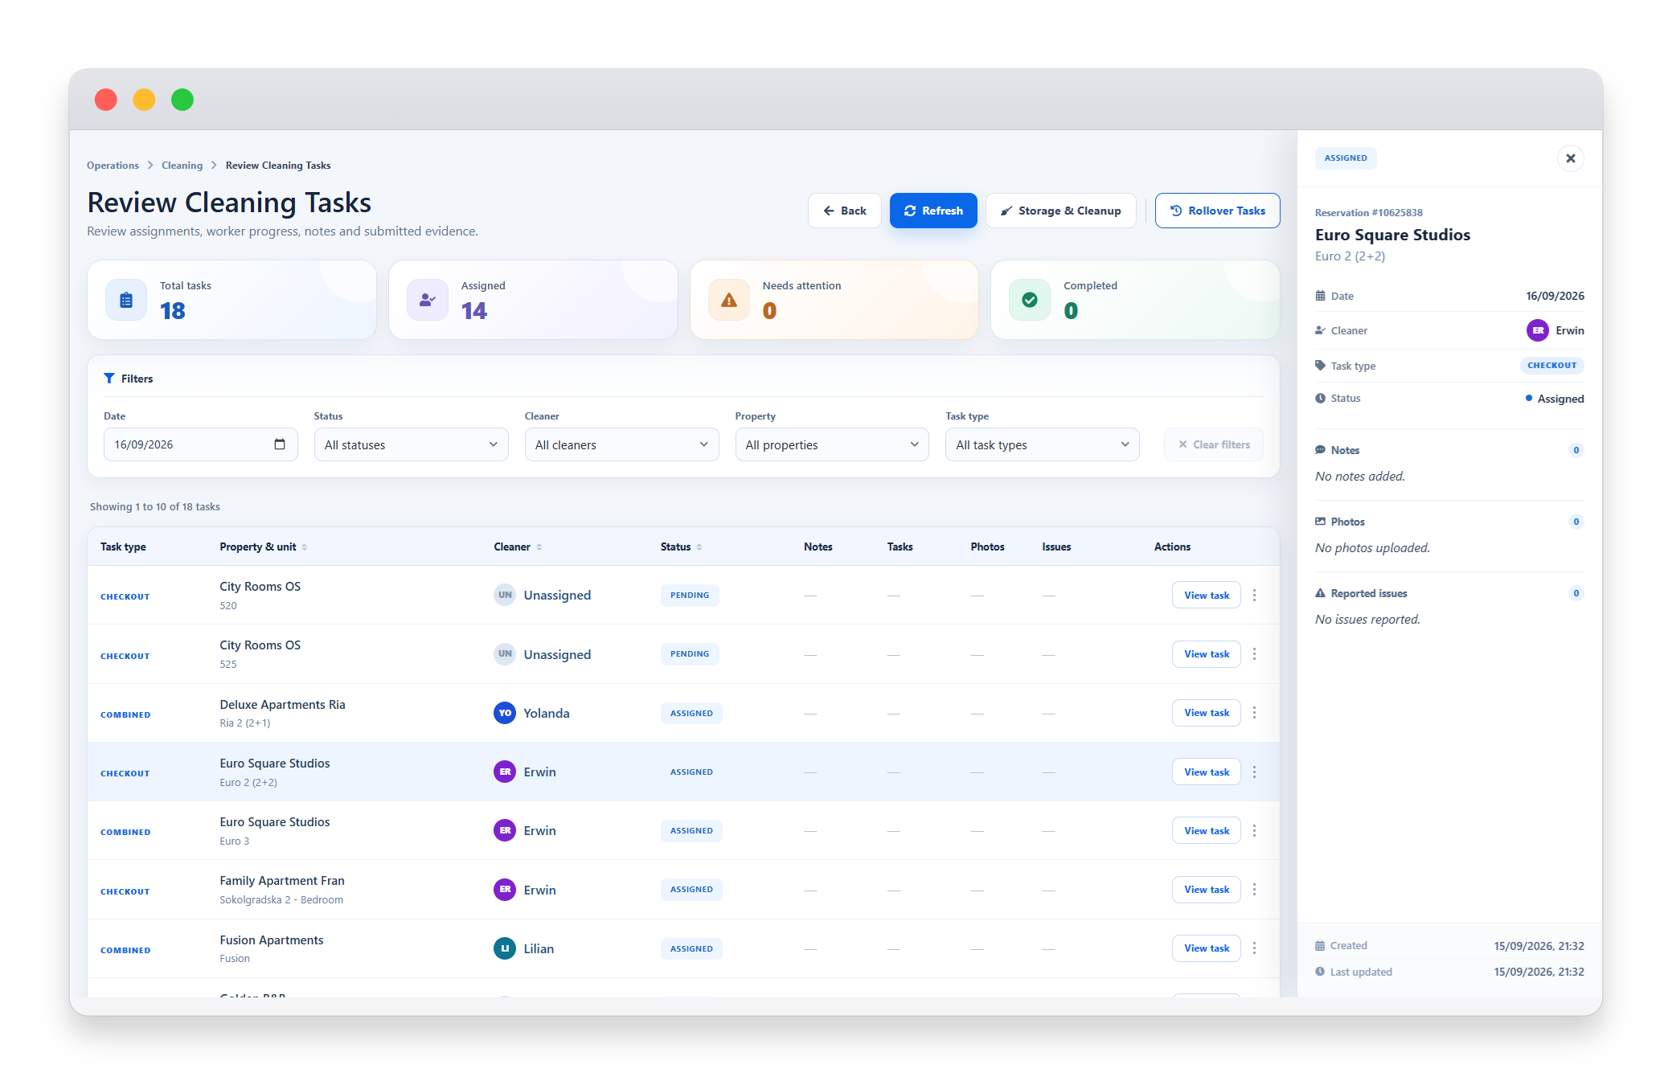Click Yolanda's YO avatar badge
The height and width of the screenshot is (1085, 1672).
505,713
